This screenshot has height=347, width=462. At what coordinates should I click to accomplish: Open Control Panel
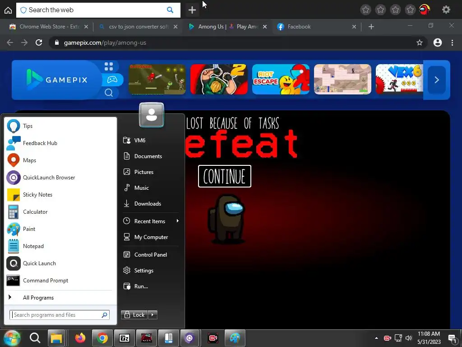click(151, 255)
